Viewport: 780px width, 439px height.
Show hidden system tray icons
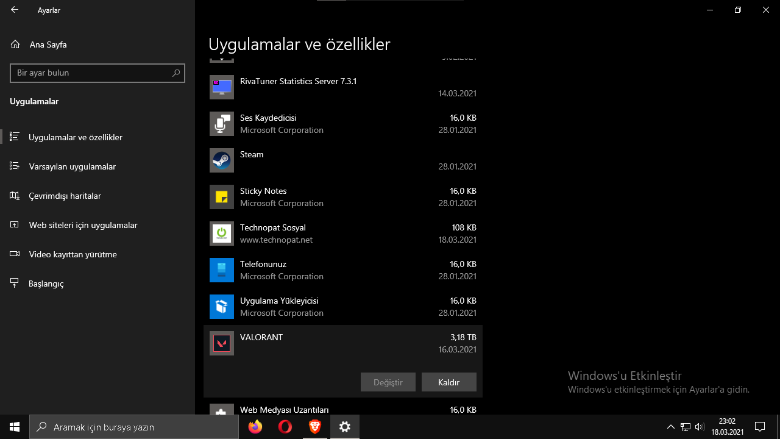[x=671, y=427]
